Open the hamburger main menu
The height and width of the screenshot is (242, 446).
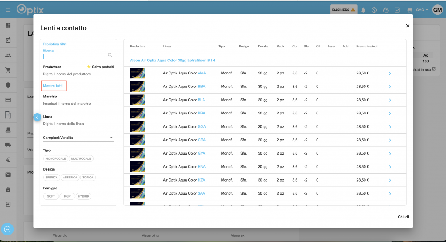[8, 10]
